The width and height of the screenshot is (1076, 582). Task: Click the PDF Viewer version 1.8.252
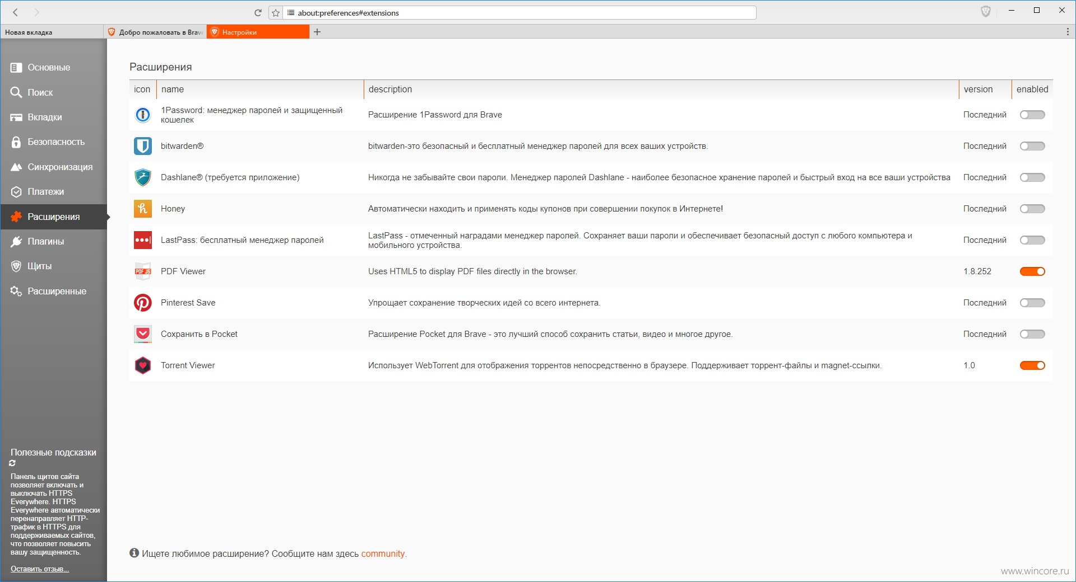(977, 271)
